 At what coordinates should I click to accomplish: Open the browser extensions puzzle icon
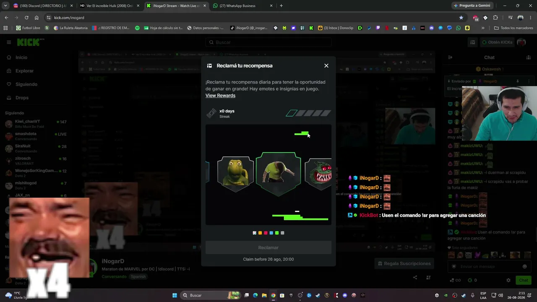(x=495, y=18)
